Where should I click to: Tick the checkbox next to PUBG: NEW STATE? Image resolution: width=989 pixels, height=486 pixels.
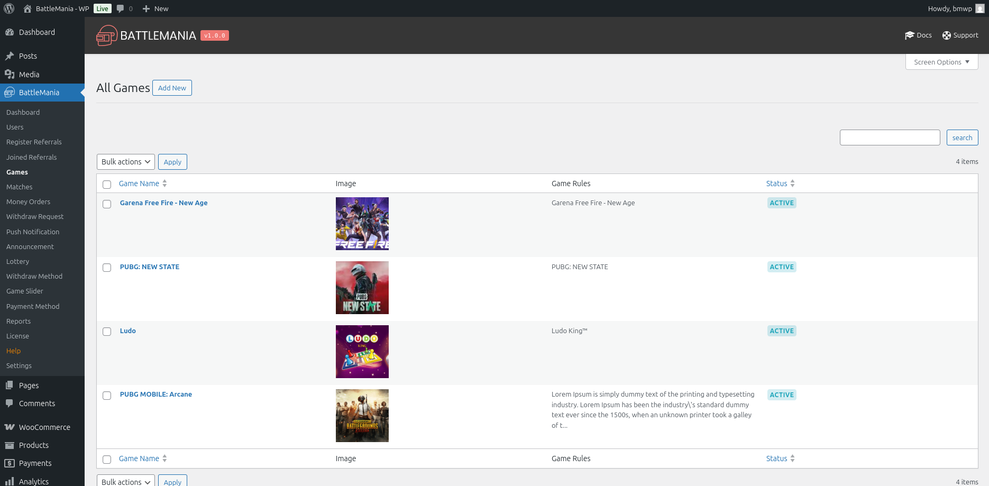[x=107, y=268]
